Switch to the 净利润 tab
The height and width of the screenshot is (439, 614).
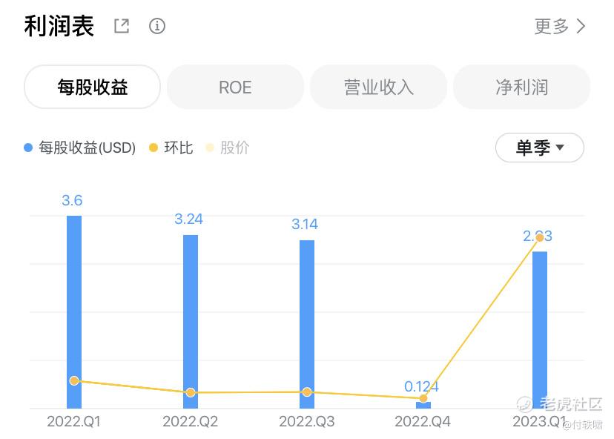(x=521, y=87)
